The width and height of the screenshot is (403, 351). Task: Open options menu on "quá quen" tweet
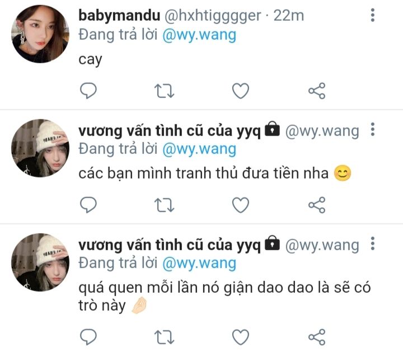click(373, 244)
